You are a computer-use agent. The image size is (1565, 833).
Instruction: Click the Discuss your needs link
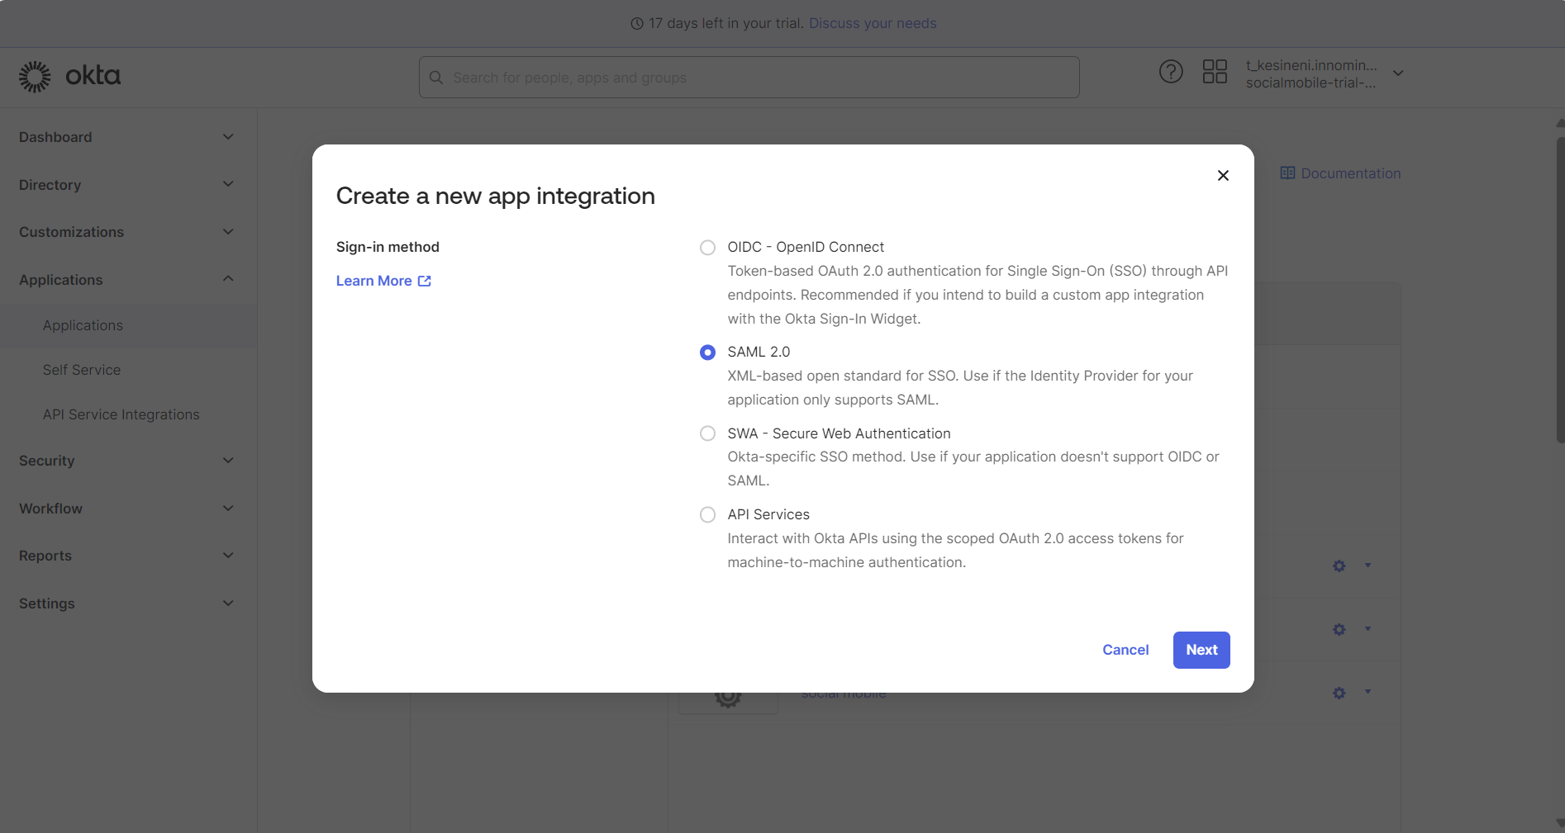click(x=873, y=23)
